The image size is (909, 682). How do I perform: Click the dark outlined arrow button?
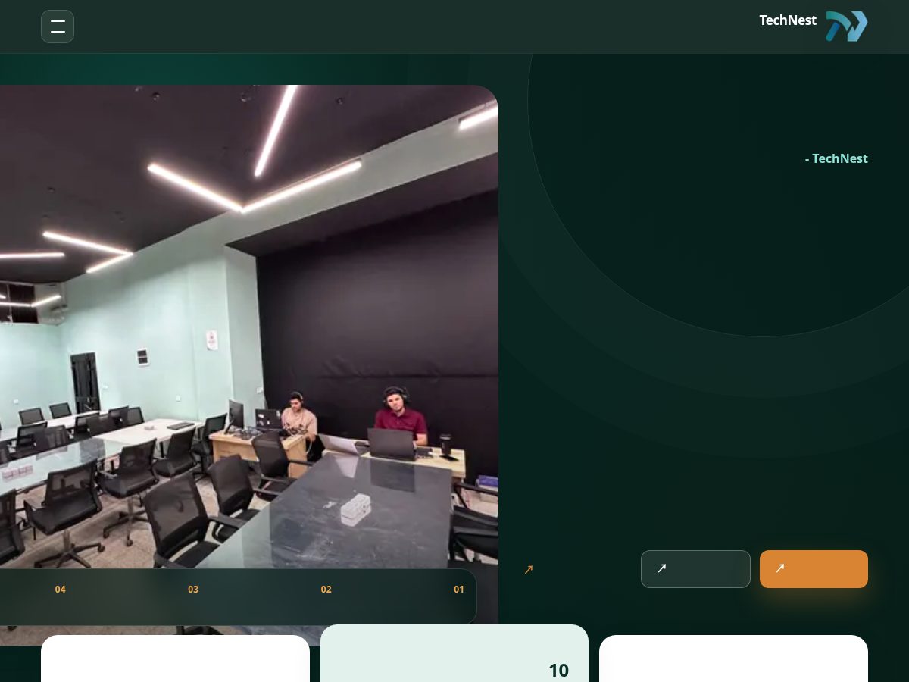(x=695, y=569)
